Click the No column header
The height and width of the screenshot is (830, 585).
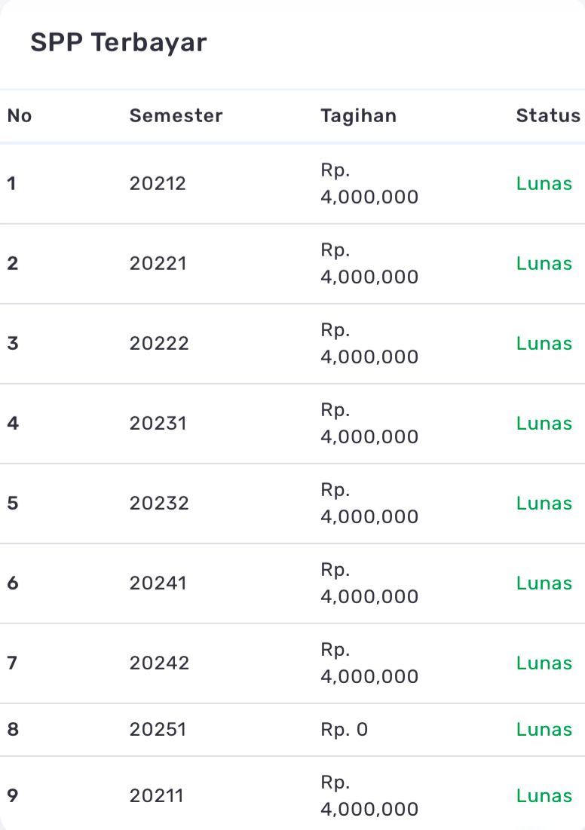coord(20,116)
